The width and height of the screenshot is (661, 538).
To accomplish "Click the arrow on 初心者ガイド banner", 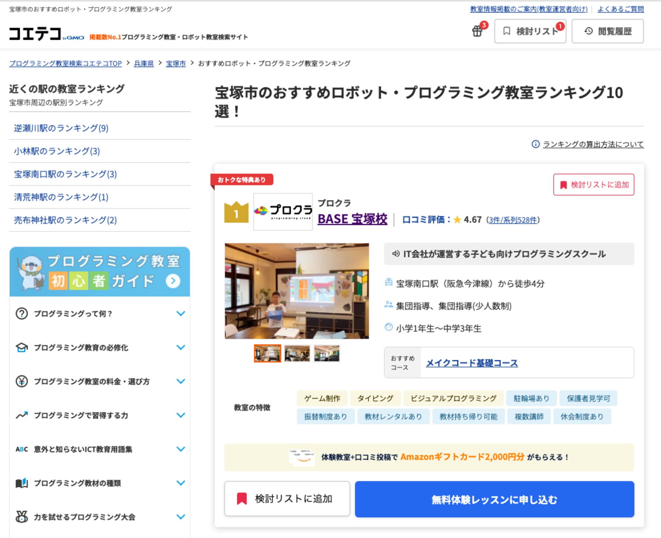I will coord(173,281).
